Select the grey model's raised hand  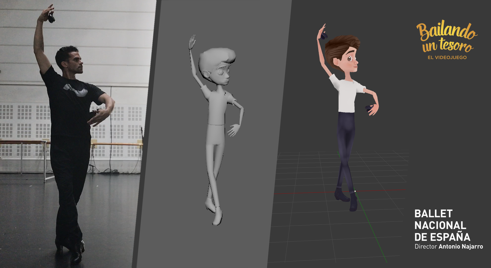tap(192, 42)
